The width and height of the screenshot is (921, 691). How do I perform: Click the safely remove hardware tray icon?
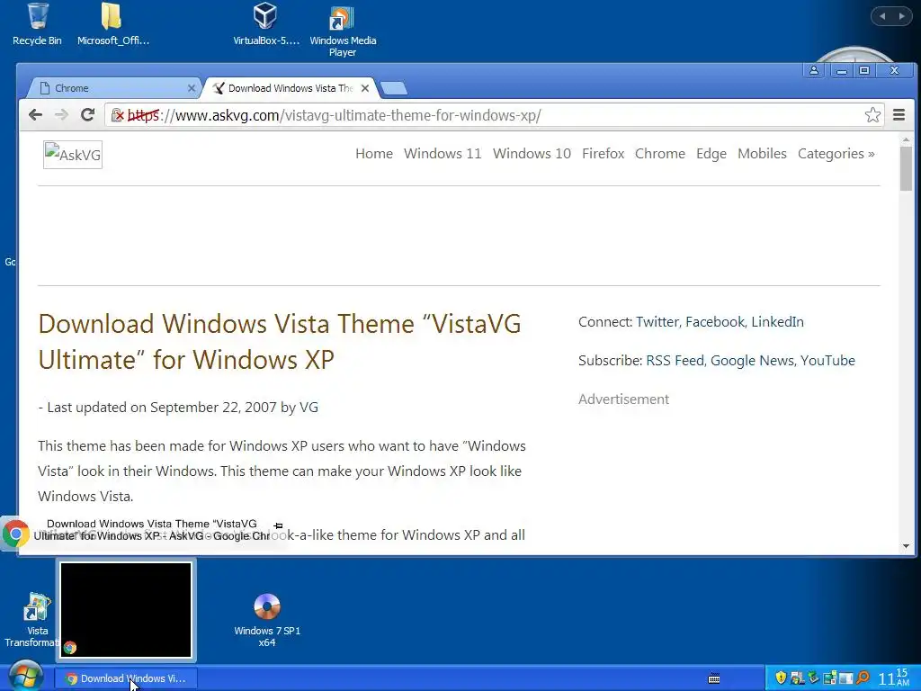point(813,678)
